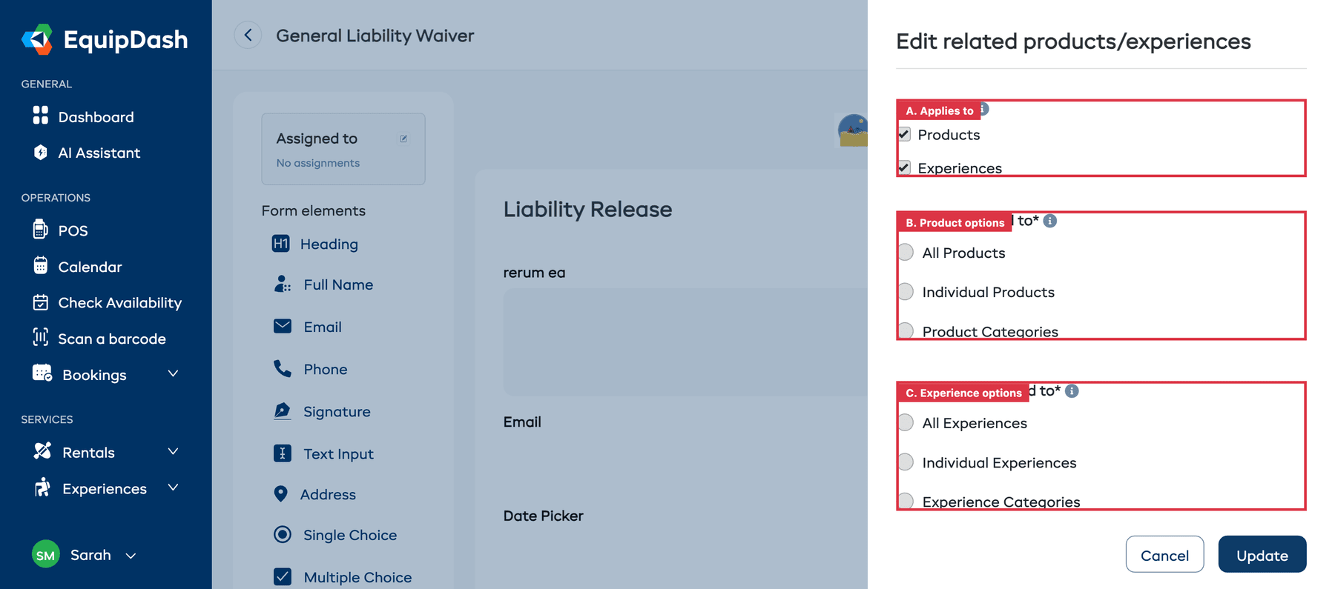Open the Calendar page

[x=90, y=267]
